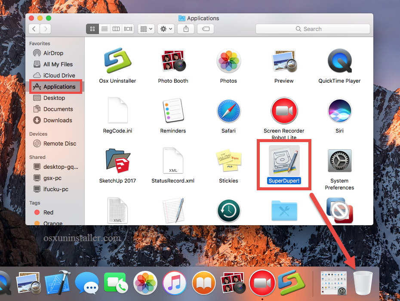Viewport: 400px width, 301px height.
Task: Select the Screen Recorder Robot Lite icon
Action: [284, 111]
